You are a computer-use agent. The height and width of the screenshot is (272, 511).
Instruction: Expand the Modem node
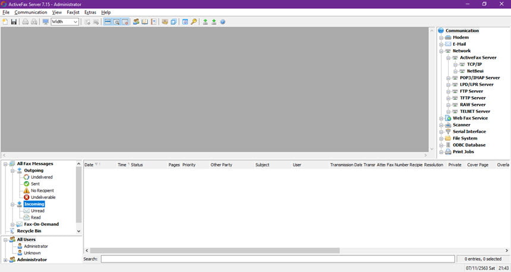441,38
